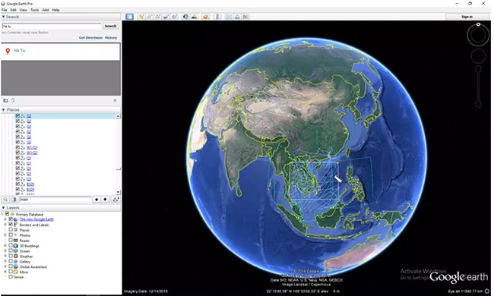Collapse the Places panel triangle
Viewport: 494px width, 296px height.
(4, 110)
